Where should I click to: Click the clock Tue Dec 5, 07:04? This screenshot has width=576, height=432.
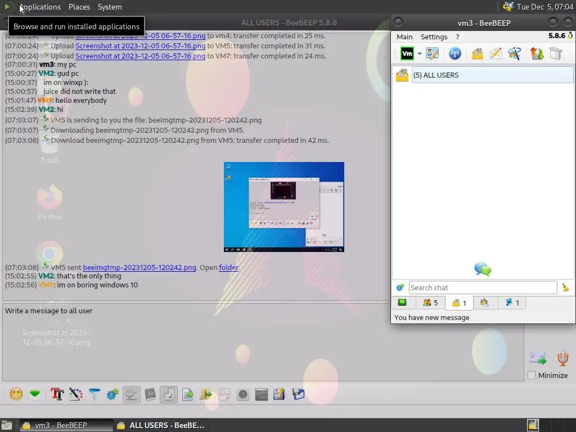click(x=544, y=7)
